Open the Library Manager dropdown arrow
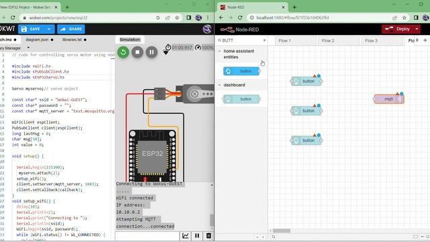Viewport: 430px width, 242px height. click(28, 48)
